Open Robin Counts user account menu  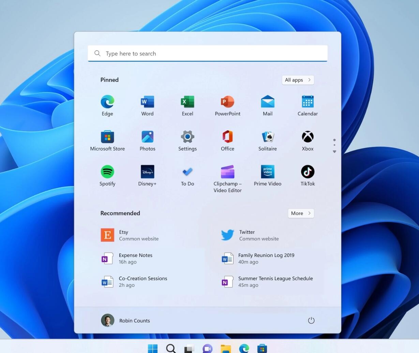click(x=125, y=321)
